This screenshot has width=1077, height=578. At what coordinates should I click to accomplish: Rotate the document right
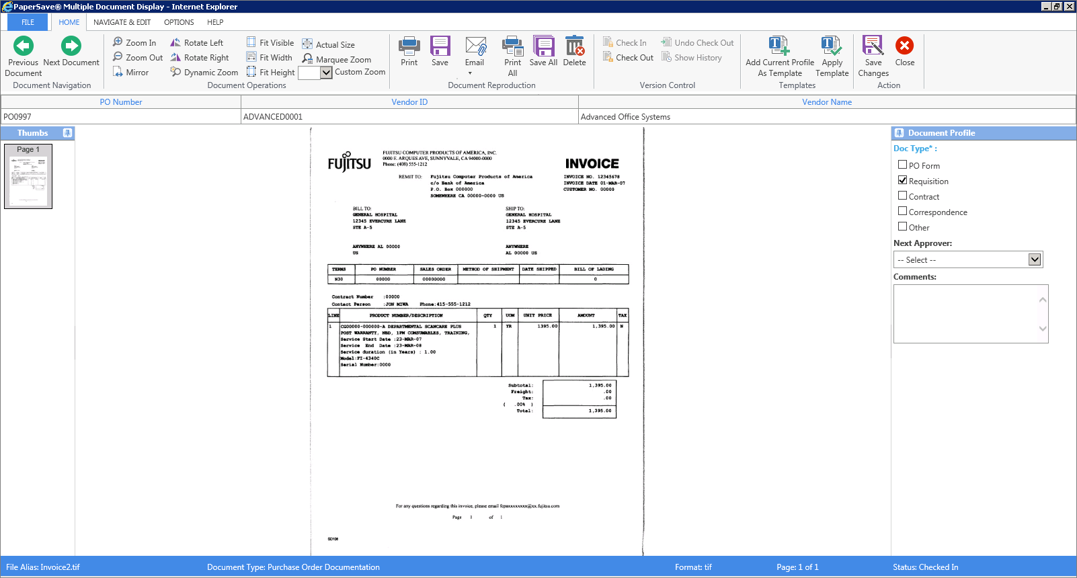(x=200, y=57)
